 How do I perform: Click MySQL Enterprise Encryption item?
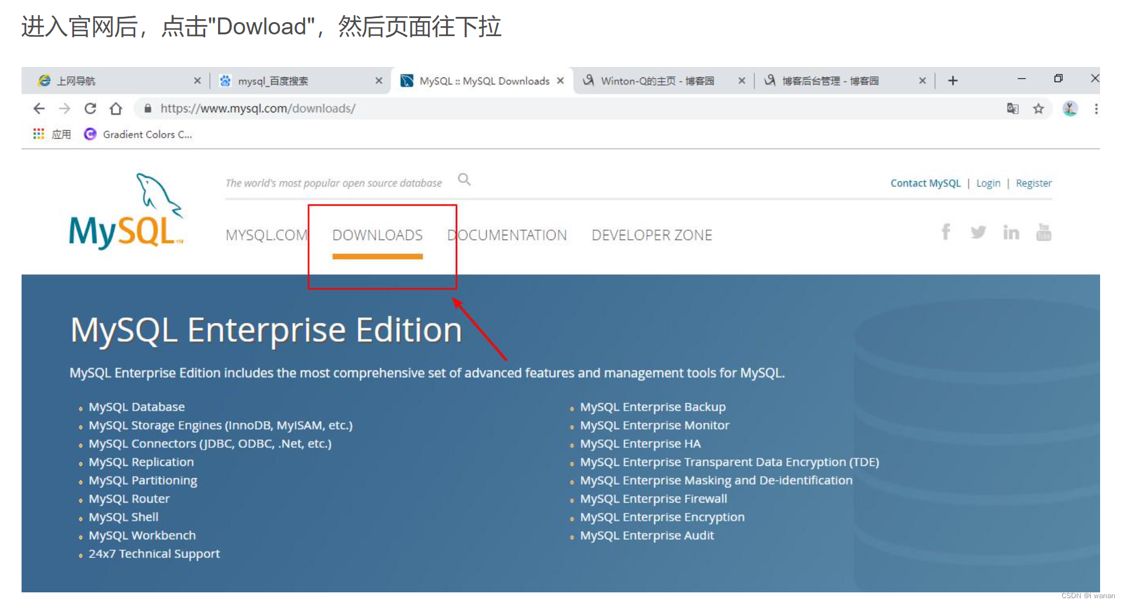[x=662, y=517]
